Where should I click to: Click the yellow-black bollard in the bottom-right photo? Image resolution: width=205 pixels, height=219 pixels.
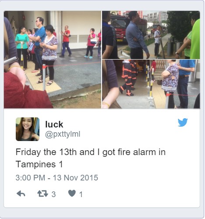pos(151,84)
